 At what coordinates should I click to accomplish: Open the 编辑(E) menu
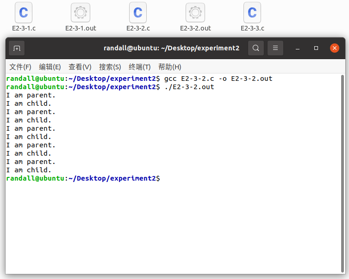pyautogui.click(x=50, y=67)
